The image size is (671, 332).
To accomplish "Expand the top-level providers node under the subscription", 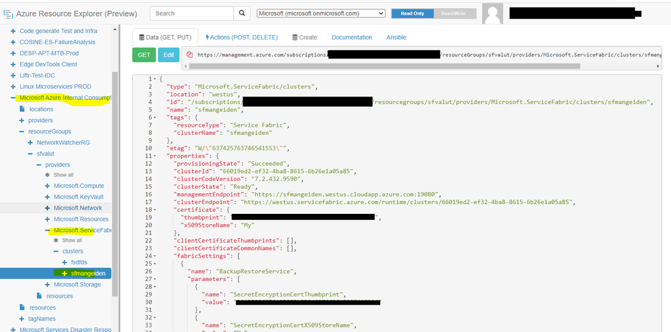I will (21, 121).
